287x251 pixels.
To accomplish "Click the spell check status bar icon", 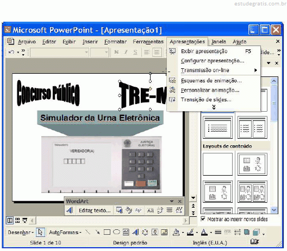I will point(254,242).
